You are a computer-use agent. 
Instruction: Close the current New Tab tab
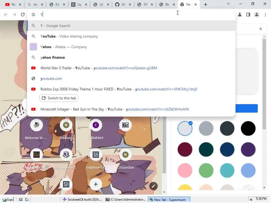click(x=196, y=4)
